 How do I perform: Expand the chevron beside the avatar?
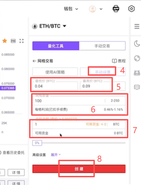(101, 9)
